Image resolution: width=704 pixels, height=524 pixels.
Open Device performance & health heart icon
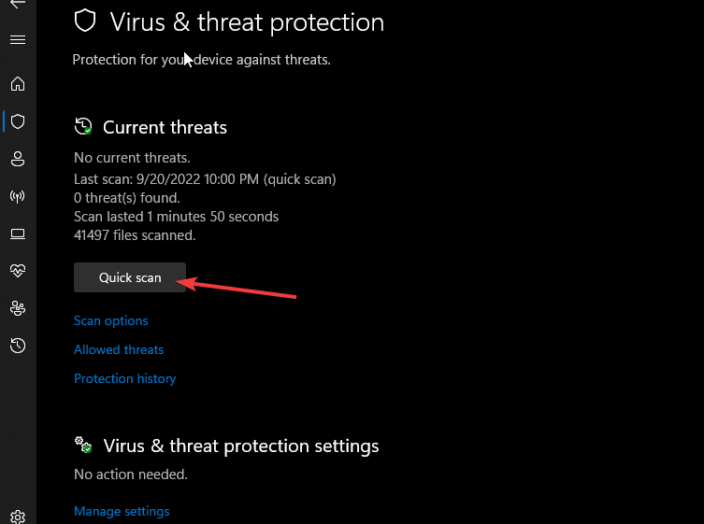(x=18, y=271)
